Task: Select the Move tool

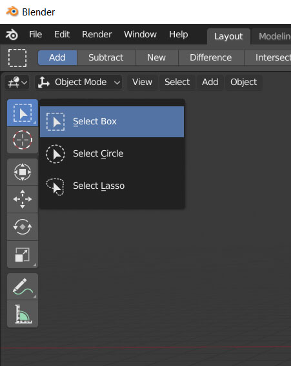Action: (x=23, y=199)
